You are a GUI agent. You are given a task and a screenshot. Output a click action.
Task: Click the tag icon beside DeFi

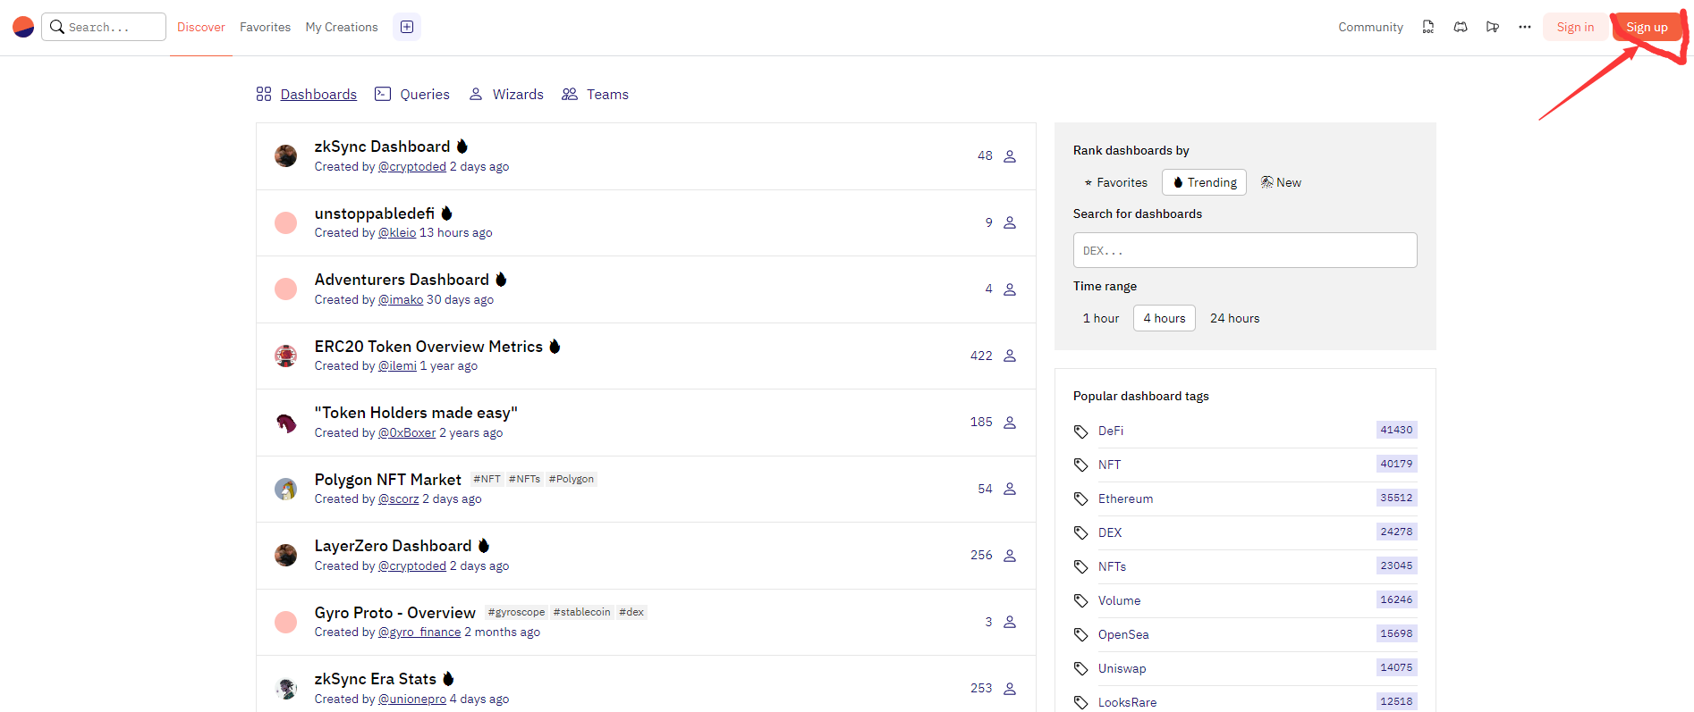point(1081,431)
